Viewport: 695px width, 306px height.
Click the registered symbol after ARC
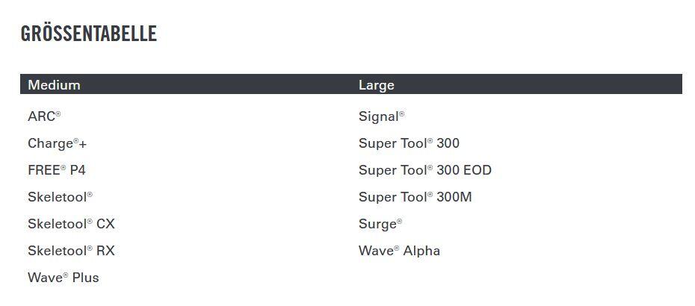point(58,113)
